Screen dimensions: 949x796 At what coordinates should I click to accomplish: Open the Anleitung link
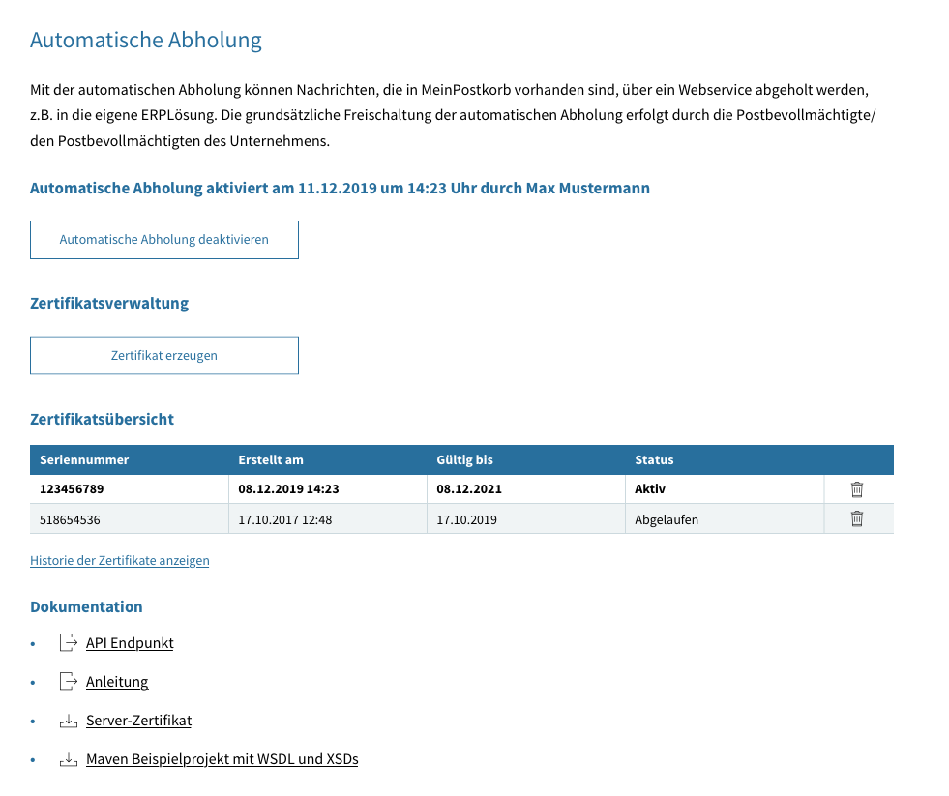click(x=117, y=682)
